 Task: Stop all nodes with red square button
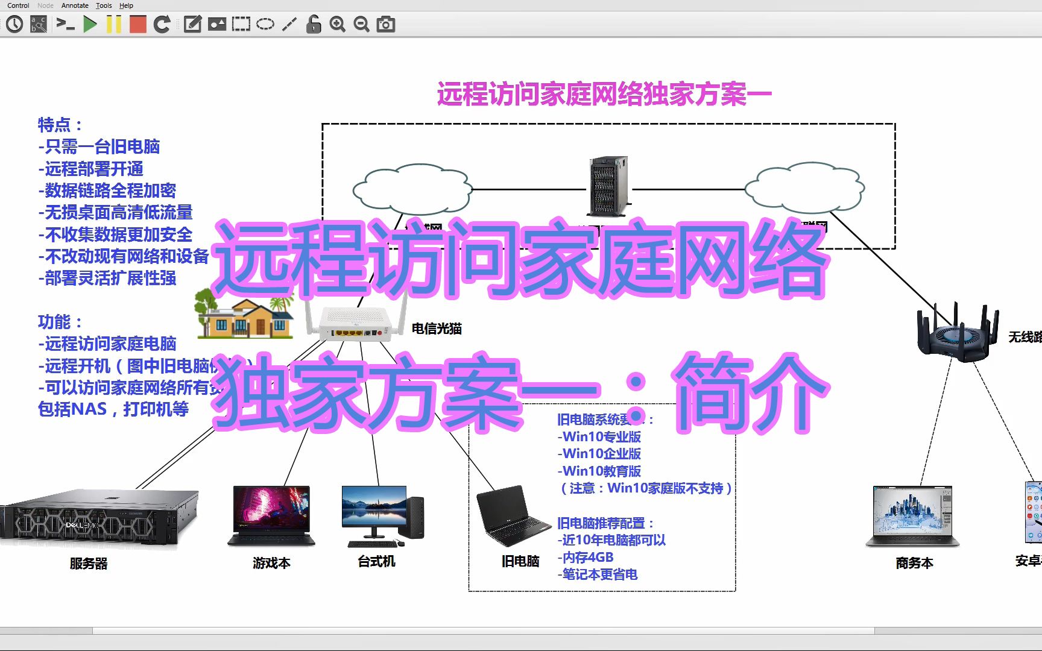pos(138,24)
